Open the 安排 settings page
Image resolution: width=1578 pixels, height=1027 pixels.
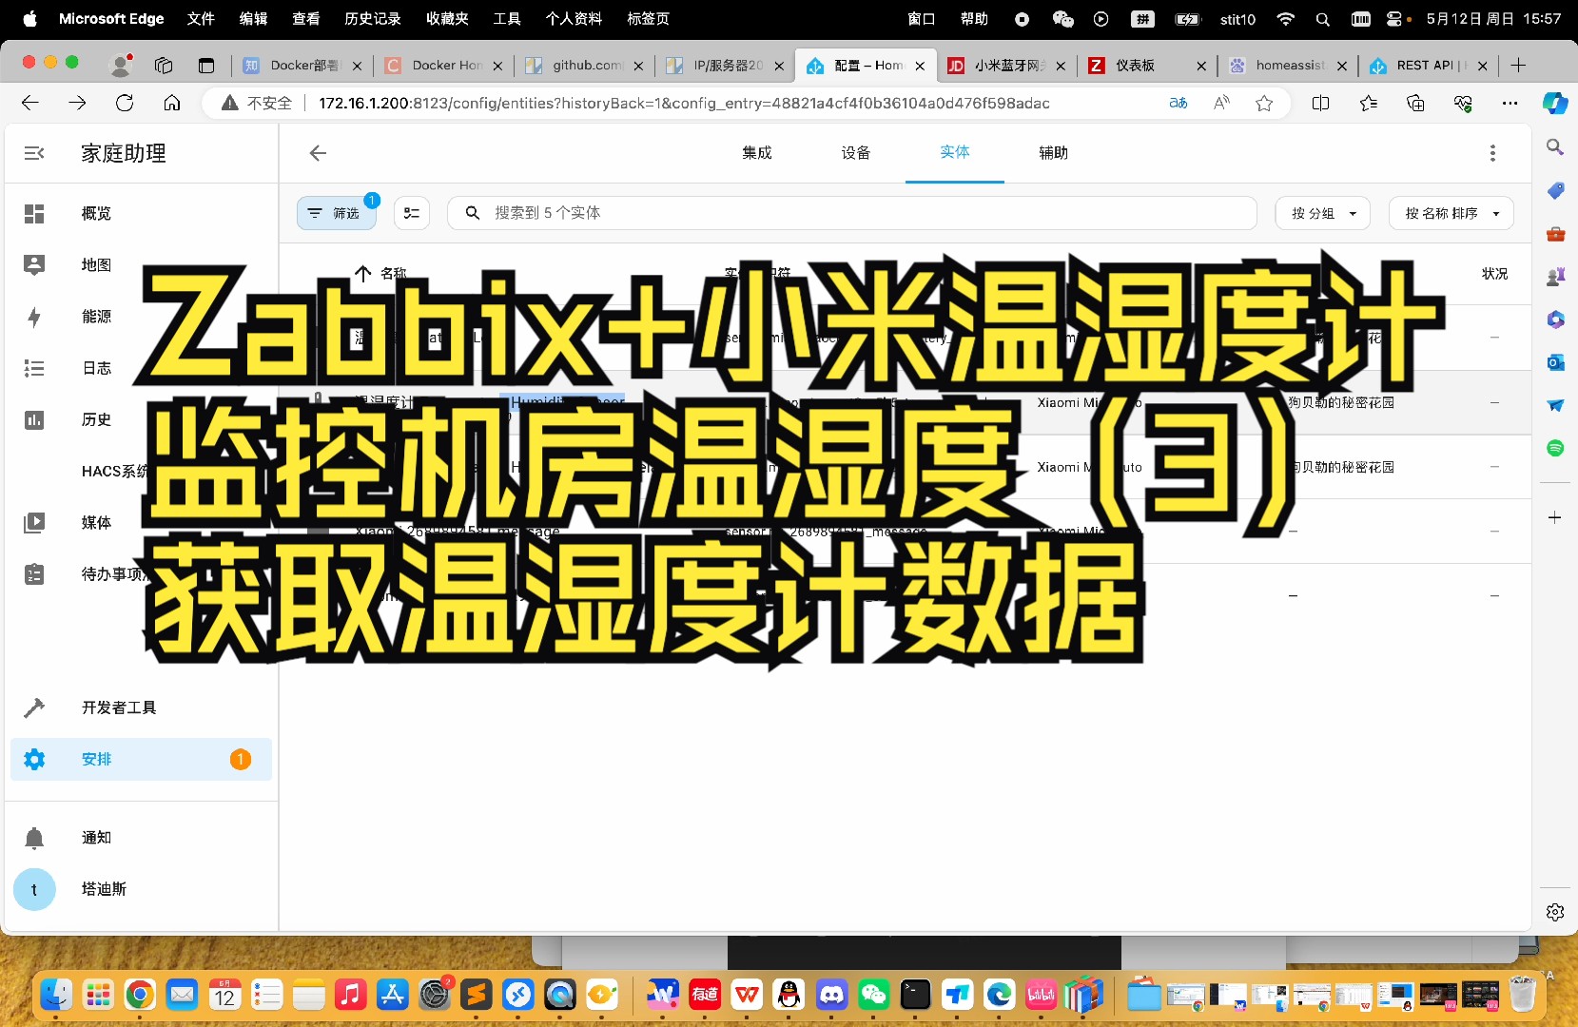(x=141, y=759)
